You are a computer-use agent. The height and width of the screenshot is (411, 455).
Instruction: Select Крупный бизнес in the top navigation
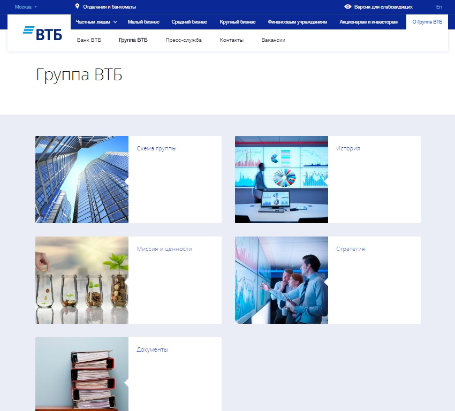coord(237,22)
